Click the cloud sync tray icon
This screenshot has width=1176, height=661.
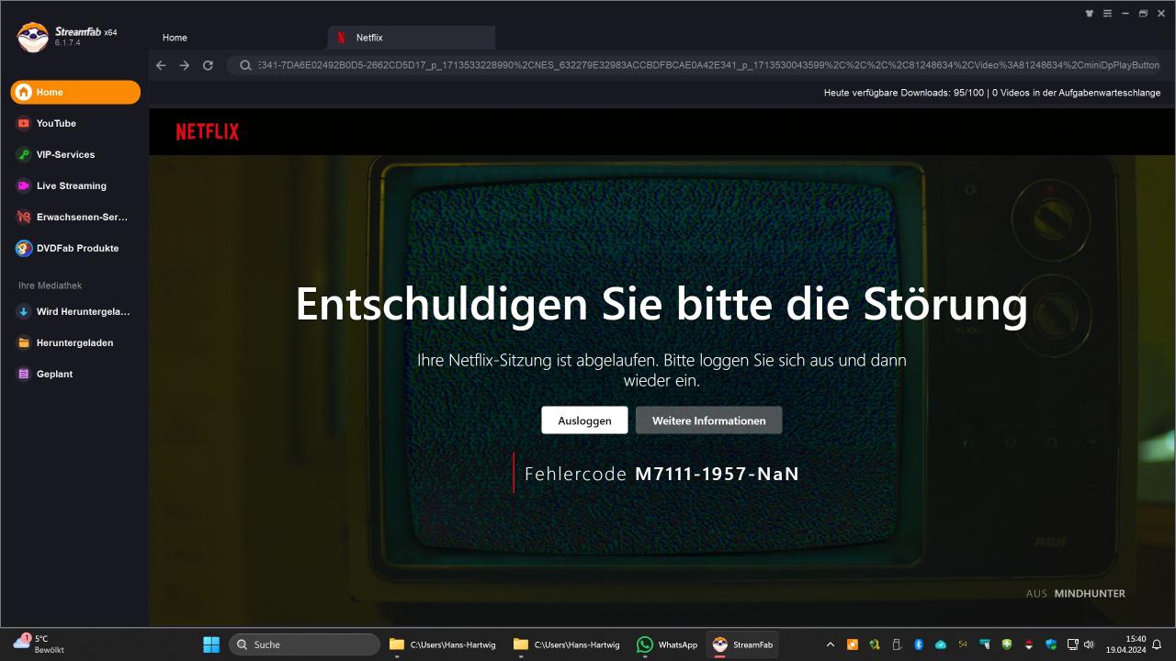tap(941, 644)
